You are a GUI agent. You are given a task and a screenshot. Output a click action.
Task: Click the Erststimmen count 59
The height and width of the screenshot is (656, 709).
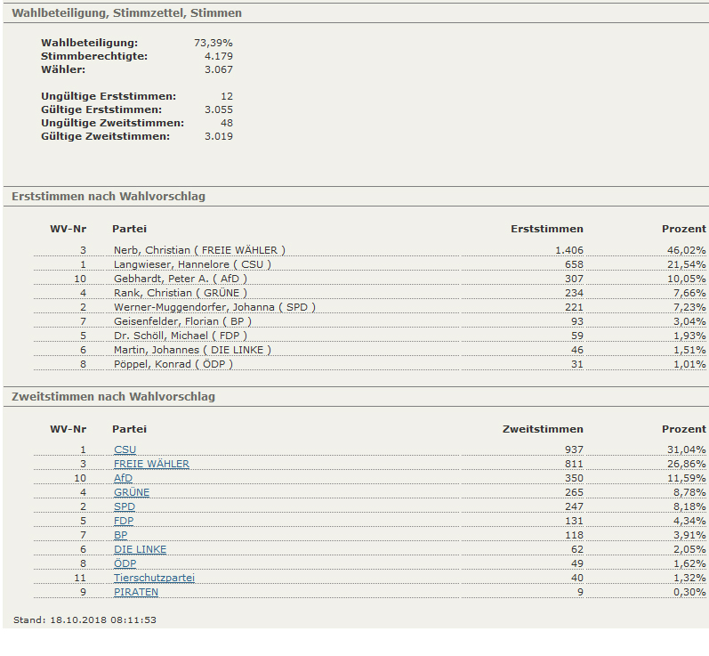[x=577, y=336]
